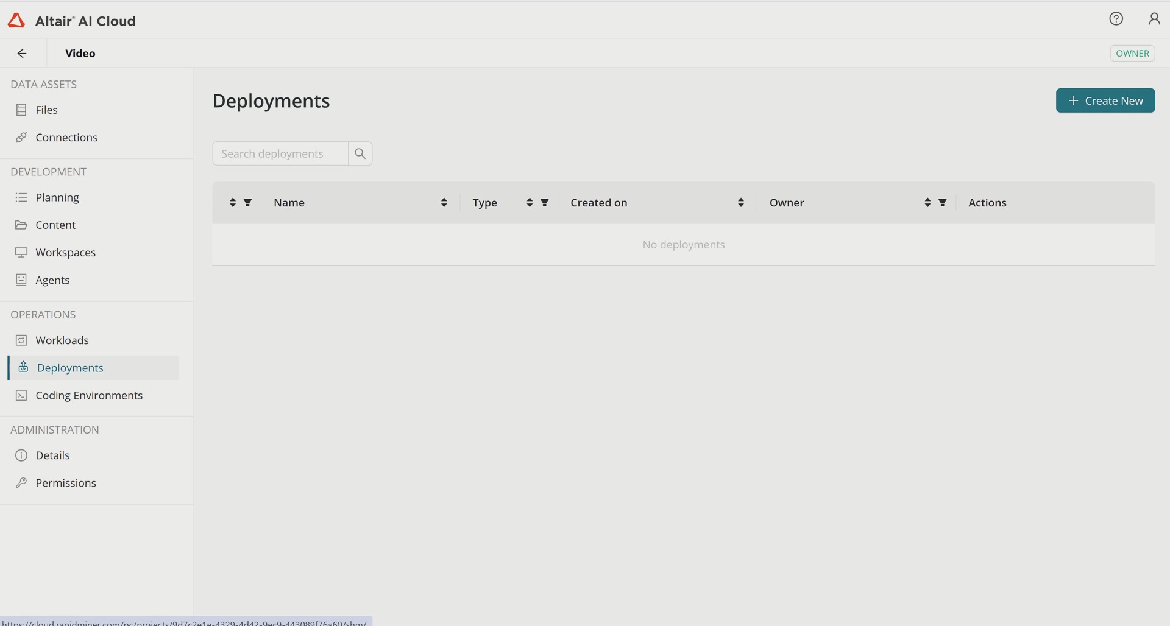The height and width of the screenshot is (626, 1170).
Task: Sort by Type column arrows
Action: pyautogui.click(x=530, y=203)
